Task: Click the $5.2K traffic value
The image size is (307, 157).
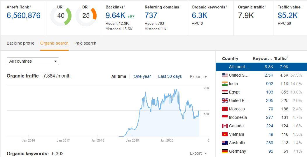Action: click(288, 15)
